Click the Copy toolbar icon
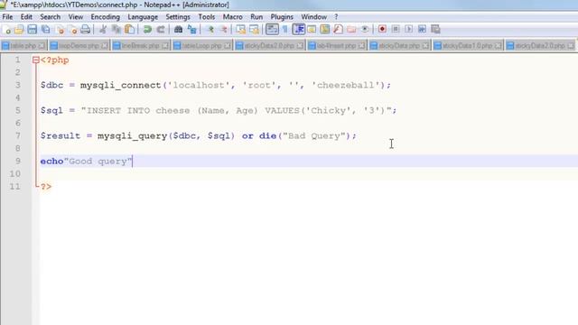Viewport: 578px width, 325px height. [117, 30]
